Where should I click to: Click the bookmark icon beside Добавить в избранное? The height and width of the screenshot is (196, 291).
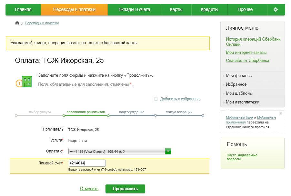pos(156,99)
